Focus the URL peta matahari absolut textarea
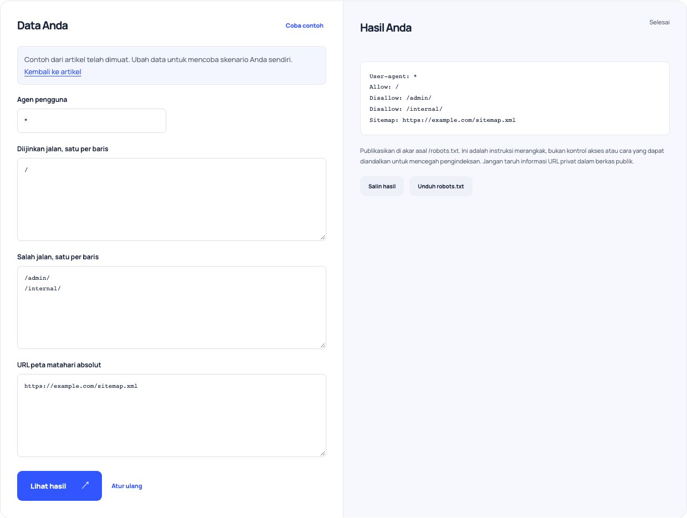 click(x=172, y=416)
